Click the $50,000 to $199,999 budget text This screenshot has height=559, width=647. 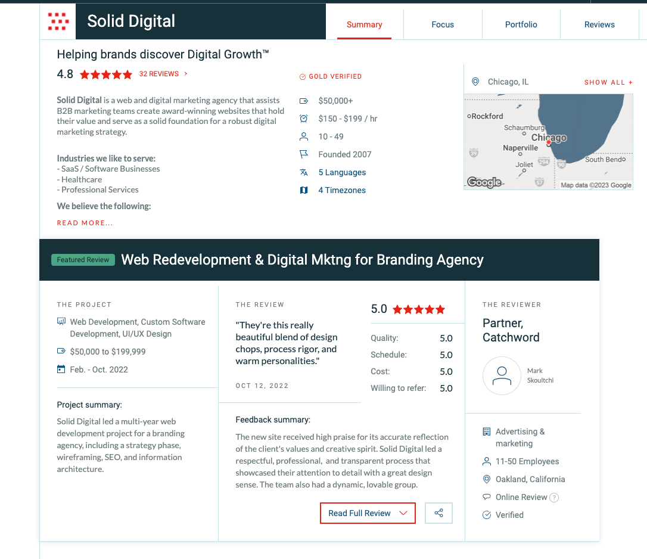pos(108,352)
